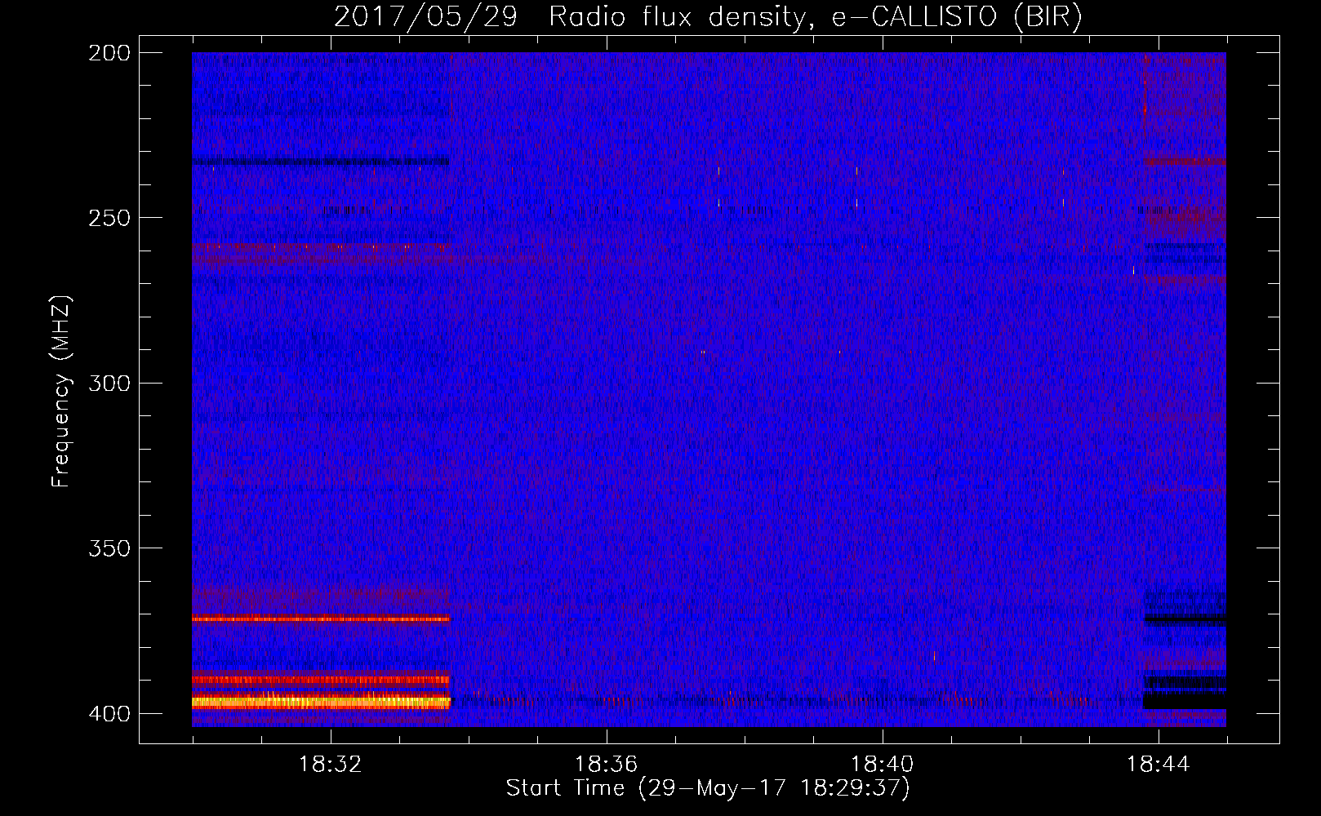Click the orange-red band near 372 MHz
1321x816 pixels.
[x=321, y=619]
